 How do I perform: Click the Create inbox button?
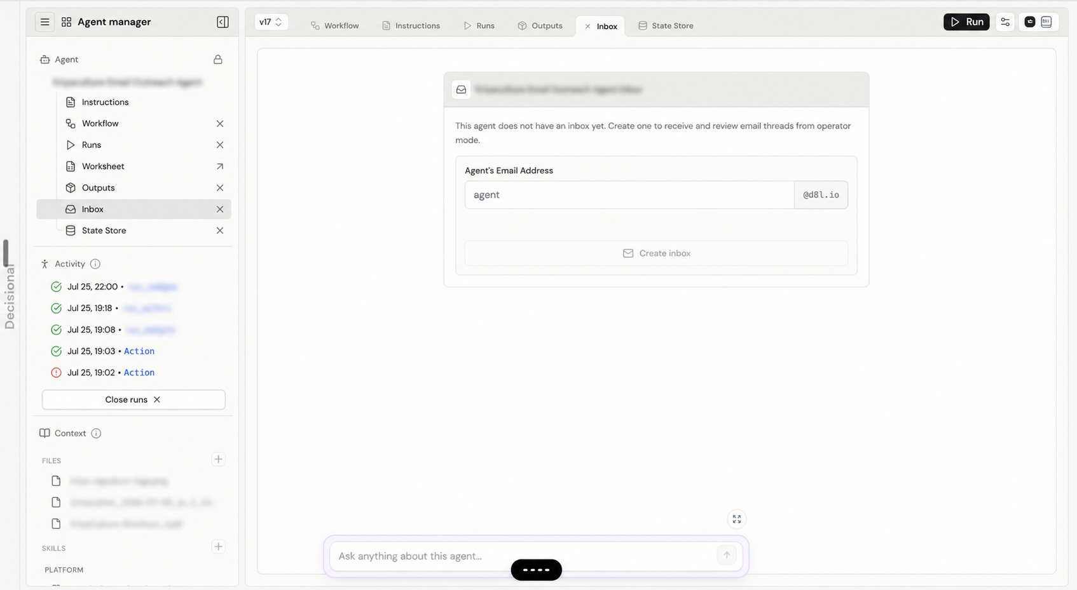656,253
